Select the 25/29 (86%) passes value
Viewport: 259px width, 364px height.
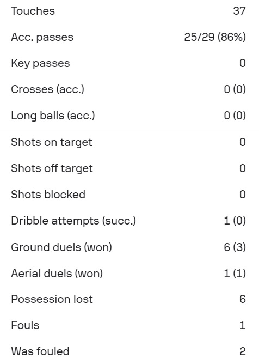[215, 37]
